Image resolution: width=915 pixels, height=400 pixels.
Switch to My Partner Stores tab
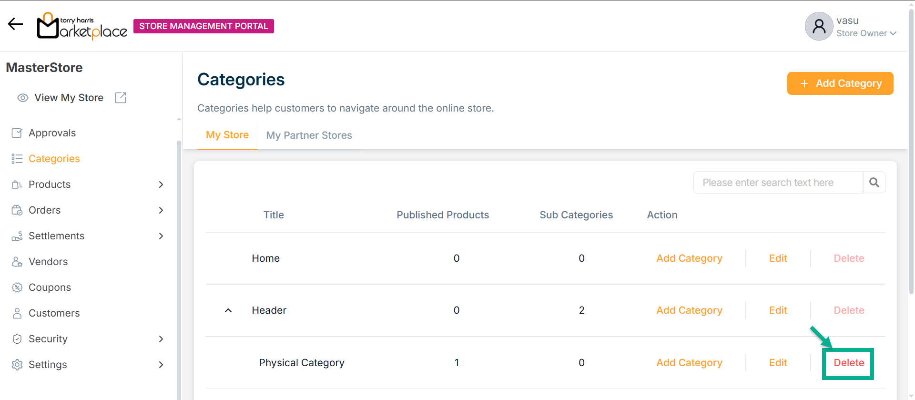(x=309, y=135)
